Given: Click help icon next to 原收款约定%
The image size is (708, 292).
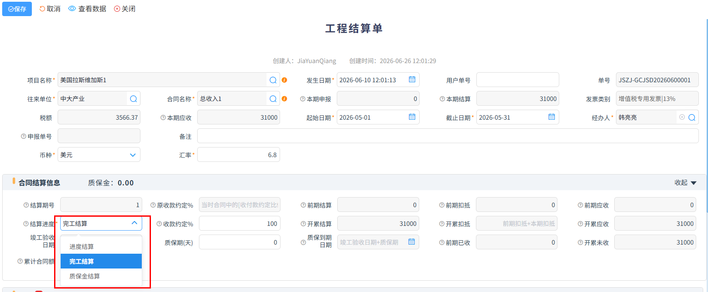Looking at the screenshot, I should tap(153, 205).
